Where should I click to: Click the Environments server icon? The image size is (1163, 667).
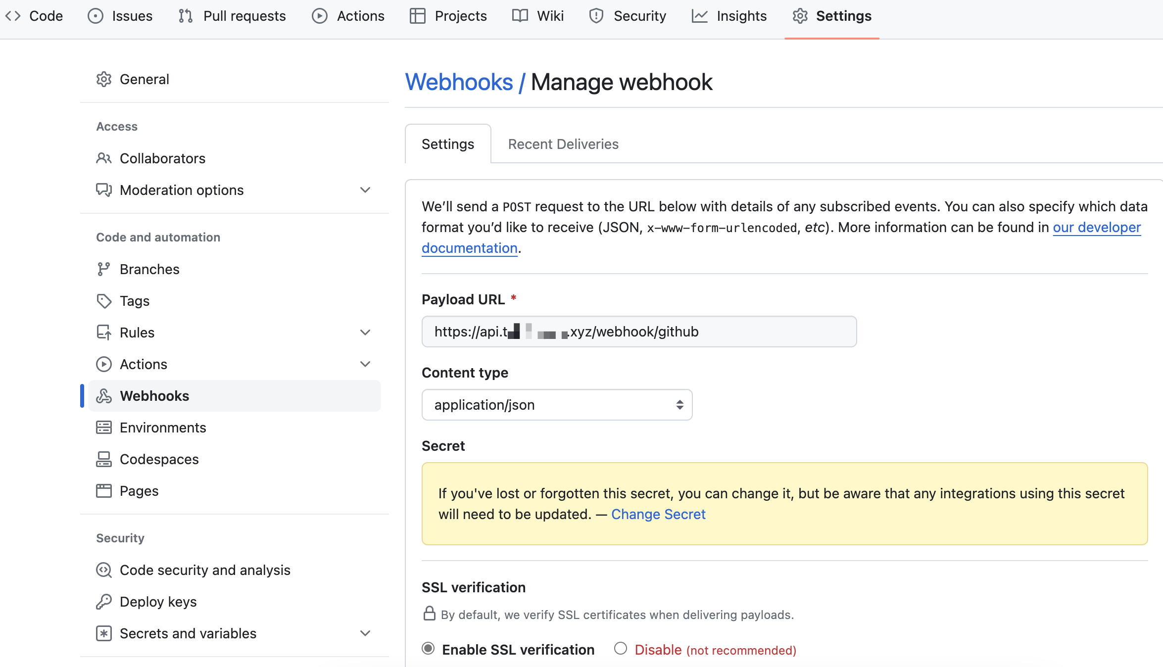point(104,428)
